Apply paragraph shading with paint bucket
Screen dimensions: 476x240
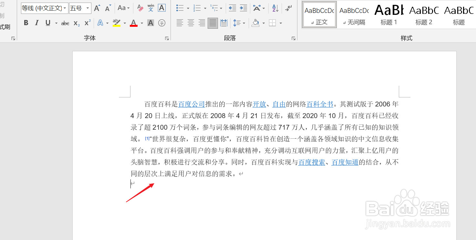pyautogui.click(x=255, y=23)
